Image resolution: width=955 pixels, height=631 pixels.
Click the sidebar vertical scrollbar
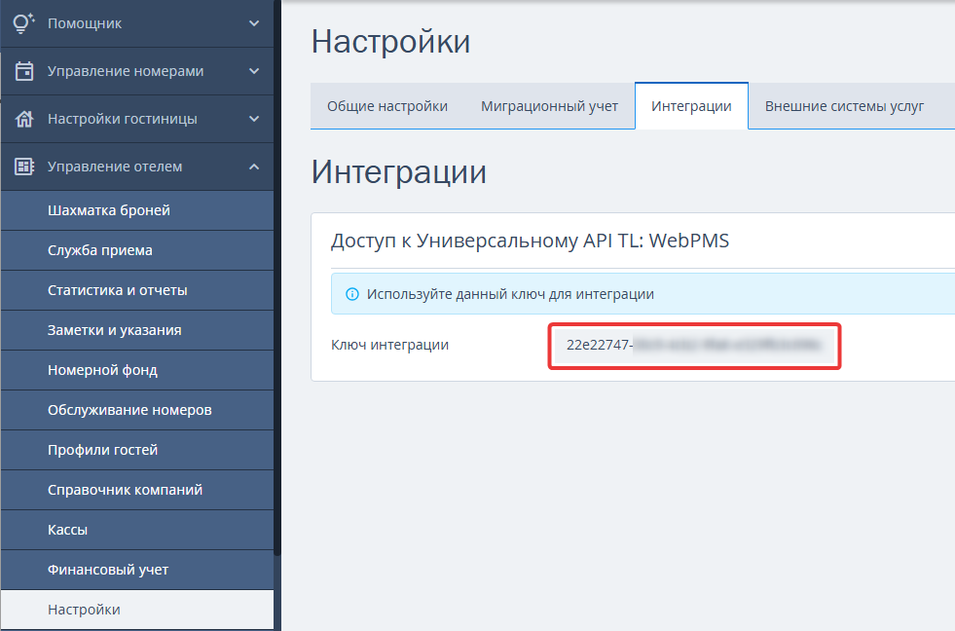click(x=277, y=278)
